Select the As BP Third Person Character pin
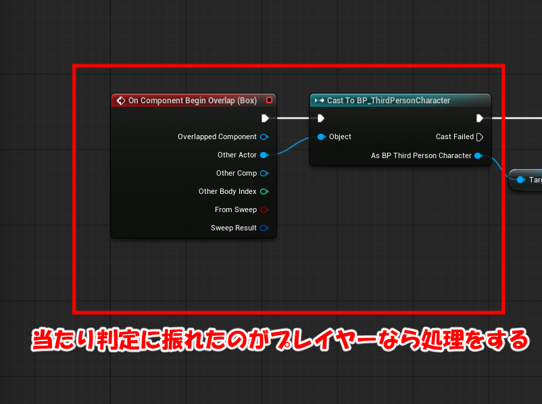 [x=478, y=155]
